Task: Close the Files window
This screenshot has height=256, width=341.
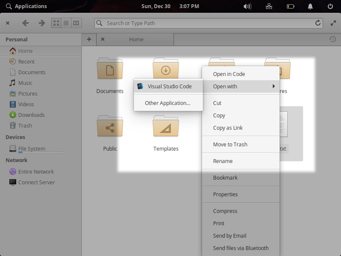Action: click(8, 23)
